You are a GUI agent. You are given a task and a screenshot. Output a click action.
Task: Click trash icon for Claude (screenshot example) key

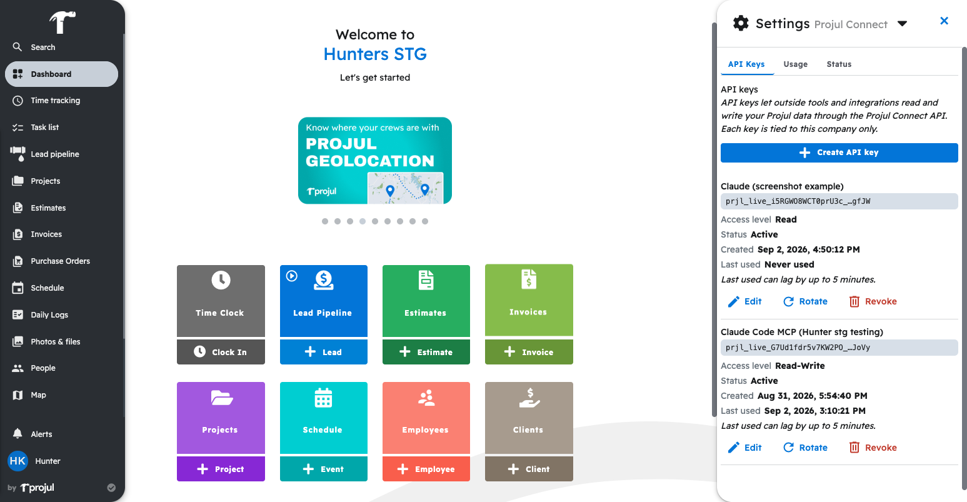point(854,302)
